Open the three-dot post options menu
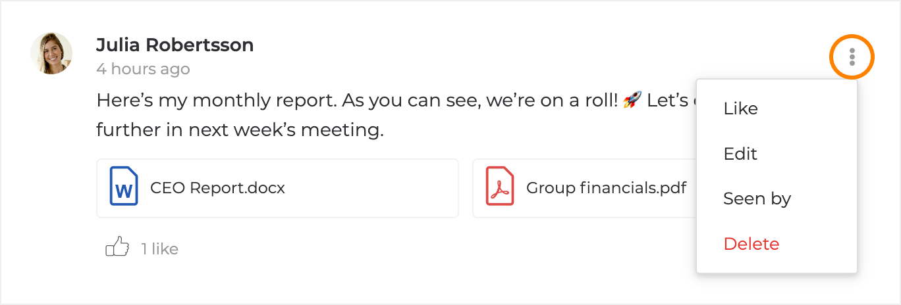 [852, 57]
